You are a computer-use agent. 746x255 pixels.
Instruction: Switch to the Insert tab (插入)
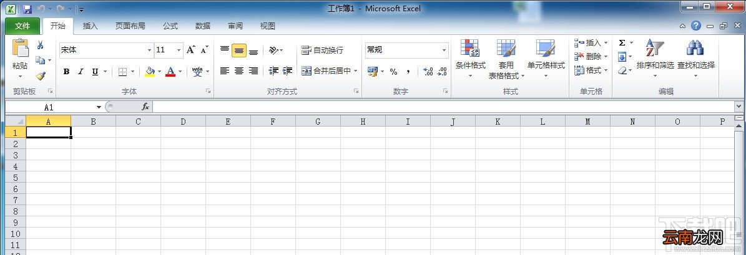tap(90, 26)
